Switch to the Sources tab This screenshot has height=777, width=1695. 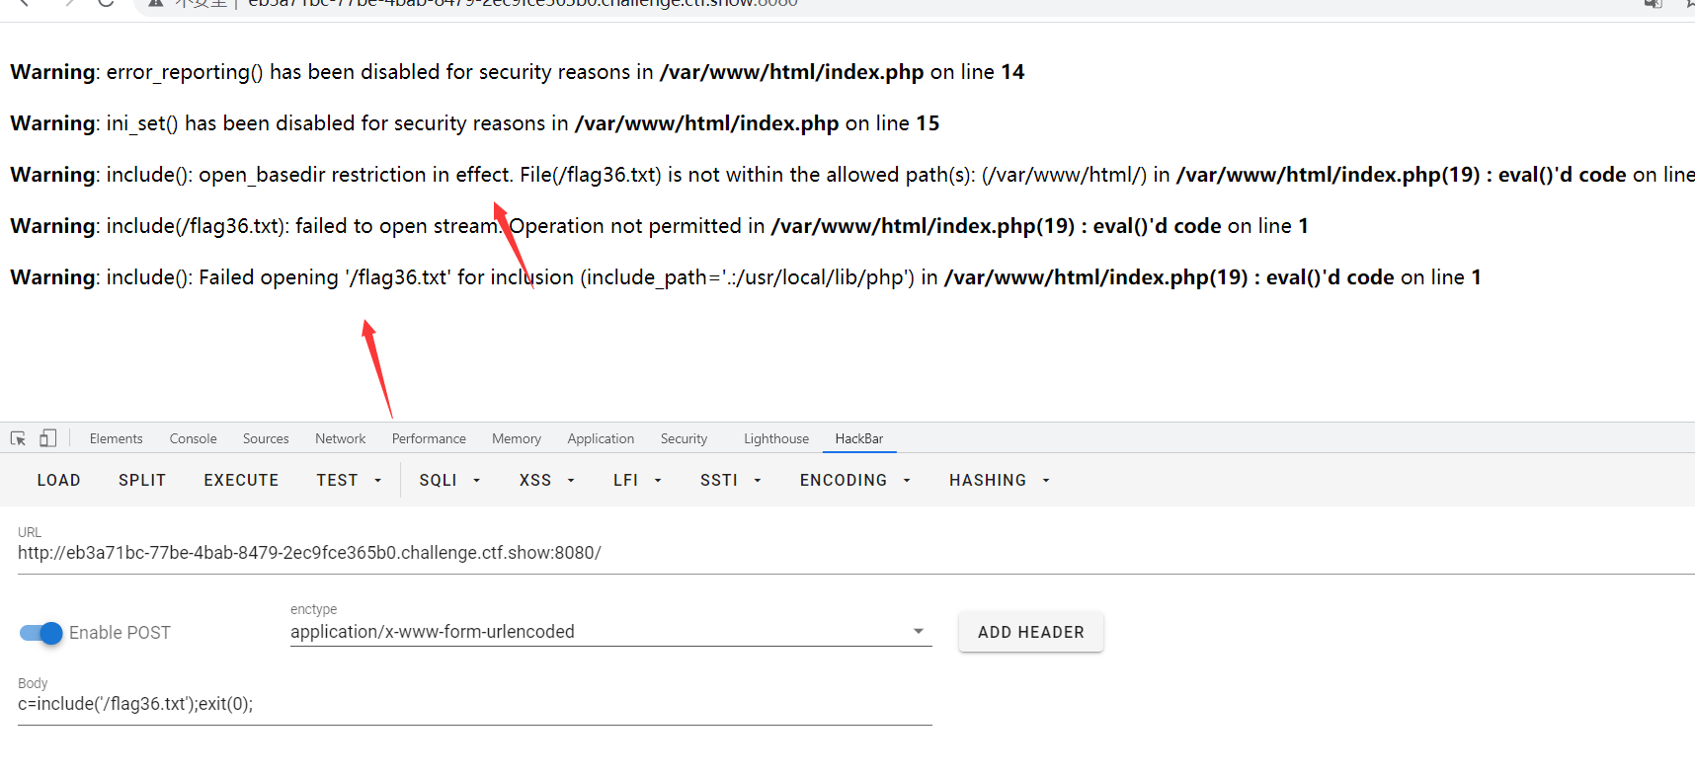click(x=266, y=438)
